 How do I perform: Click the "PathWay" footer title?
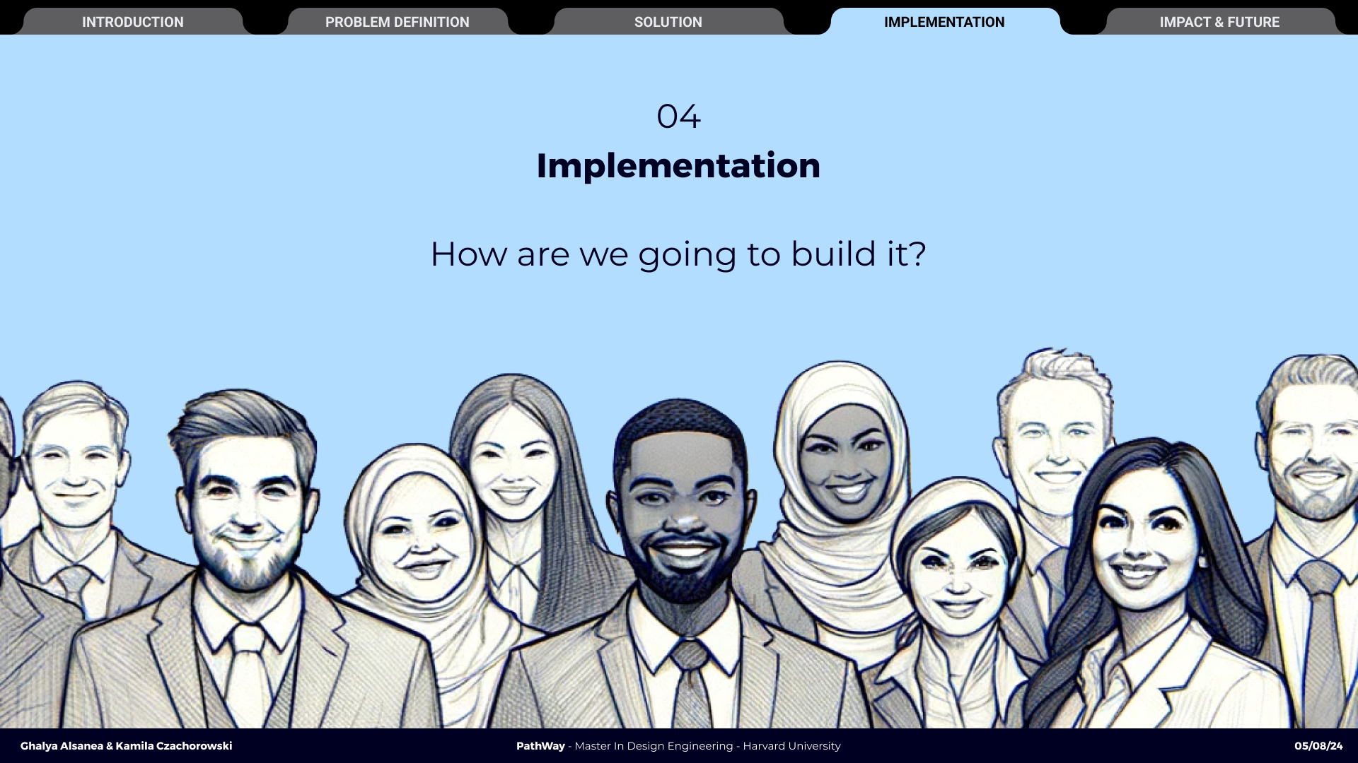click(540, 746)
